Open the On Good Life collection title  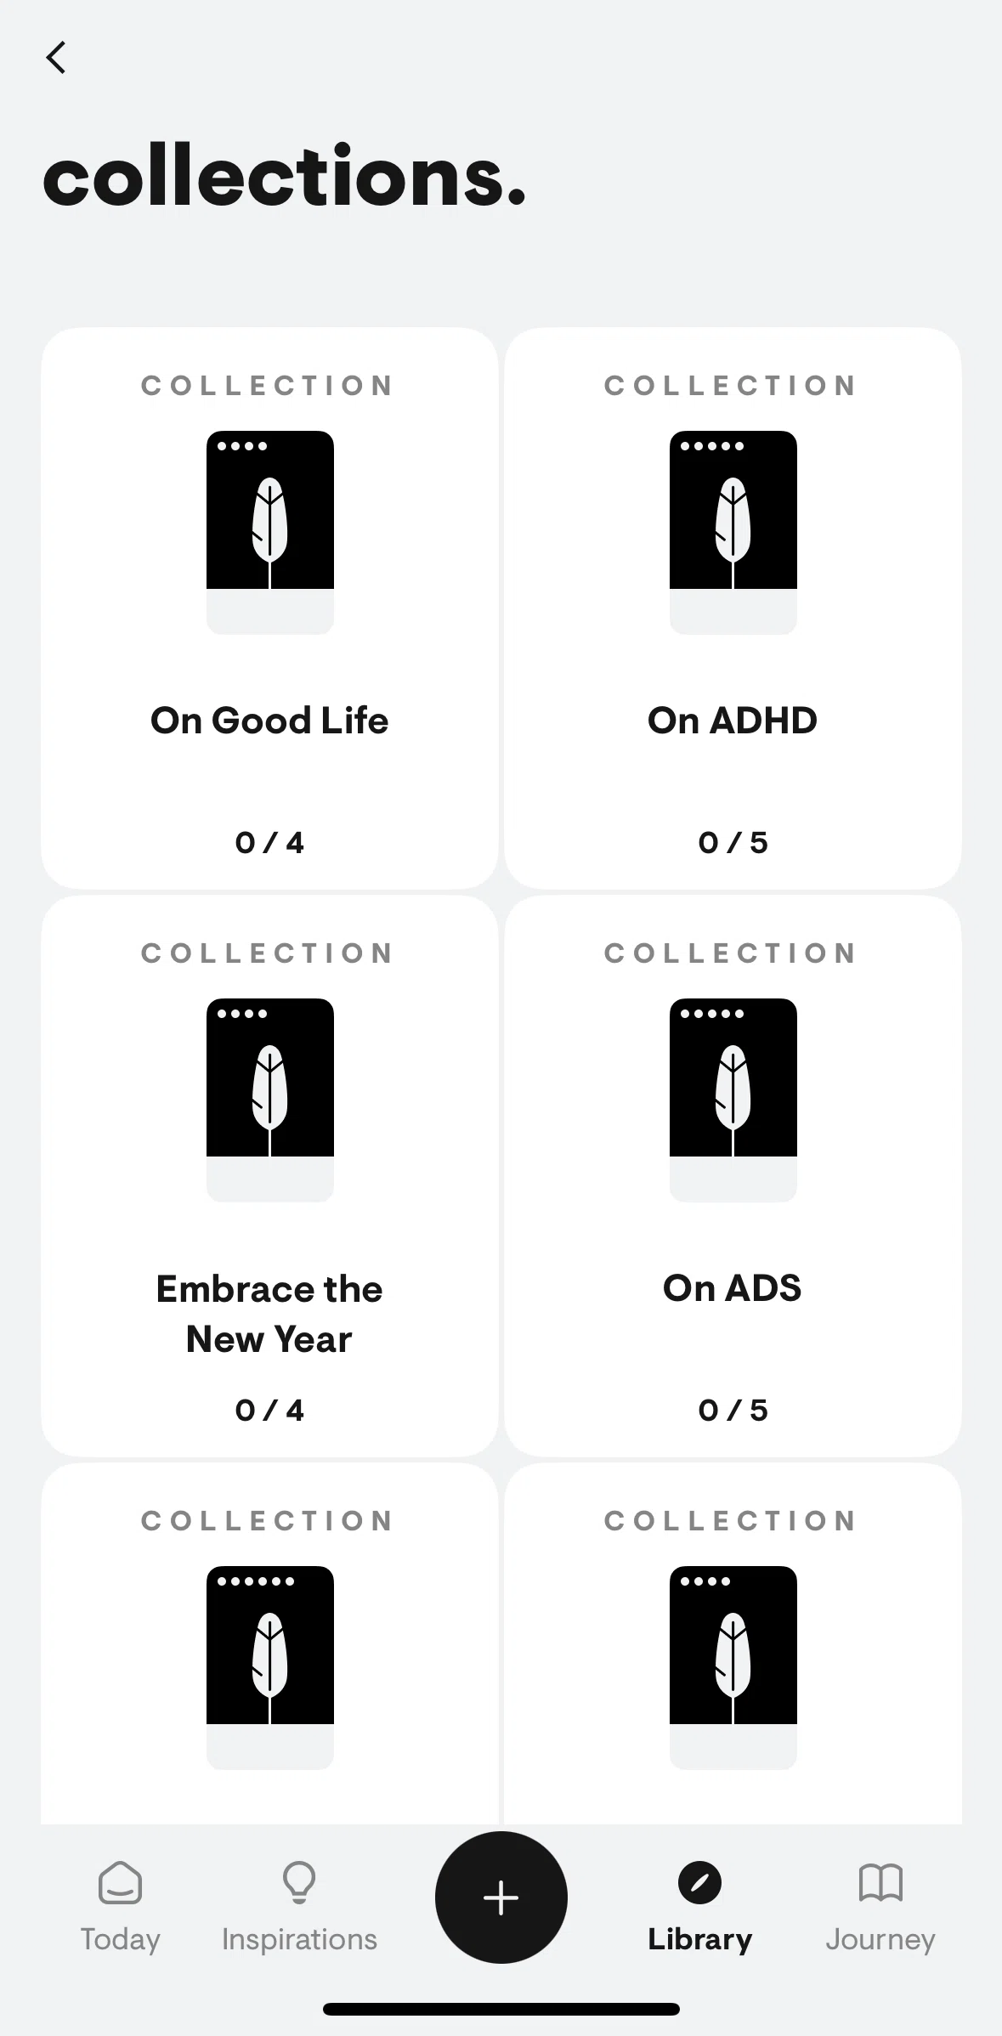269,721
